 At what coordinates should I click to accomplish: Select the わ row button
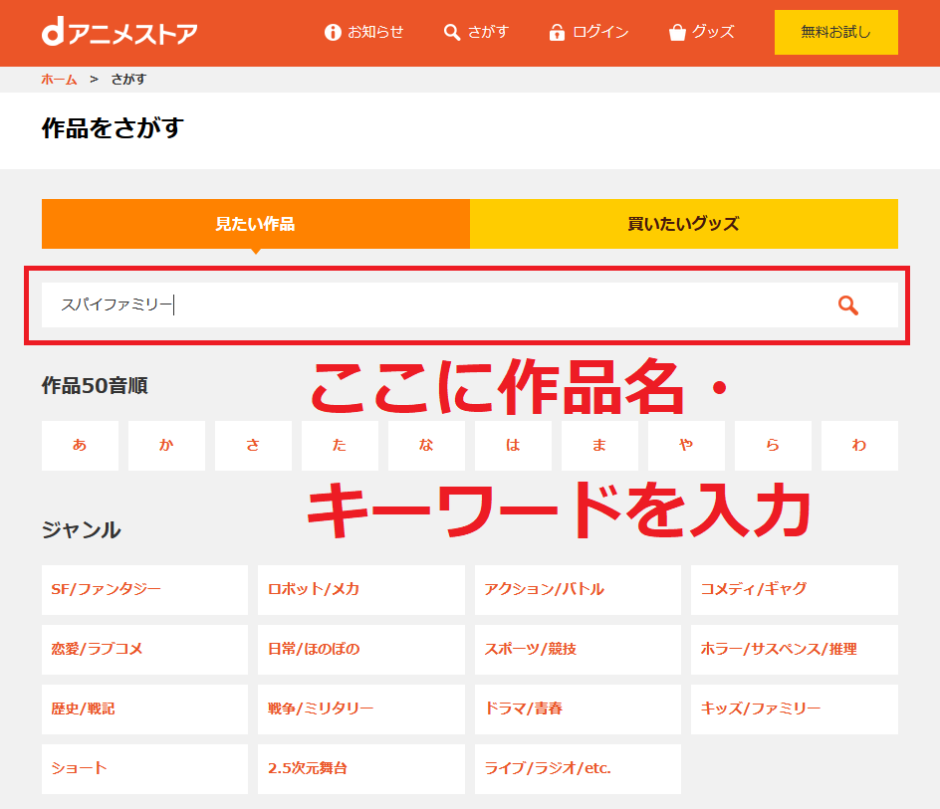pos(859,445)
